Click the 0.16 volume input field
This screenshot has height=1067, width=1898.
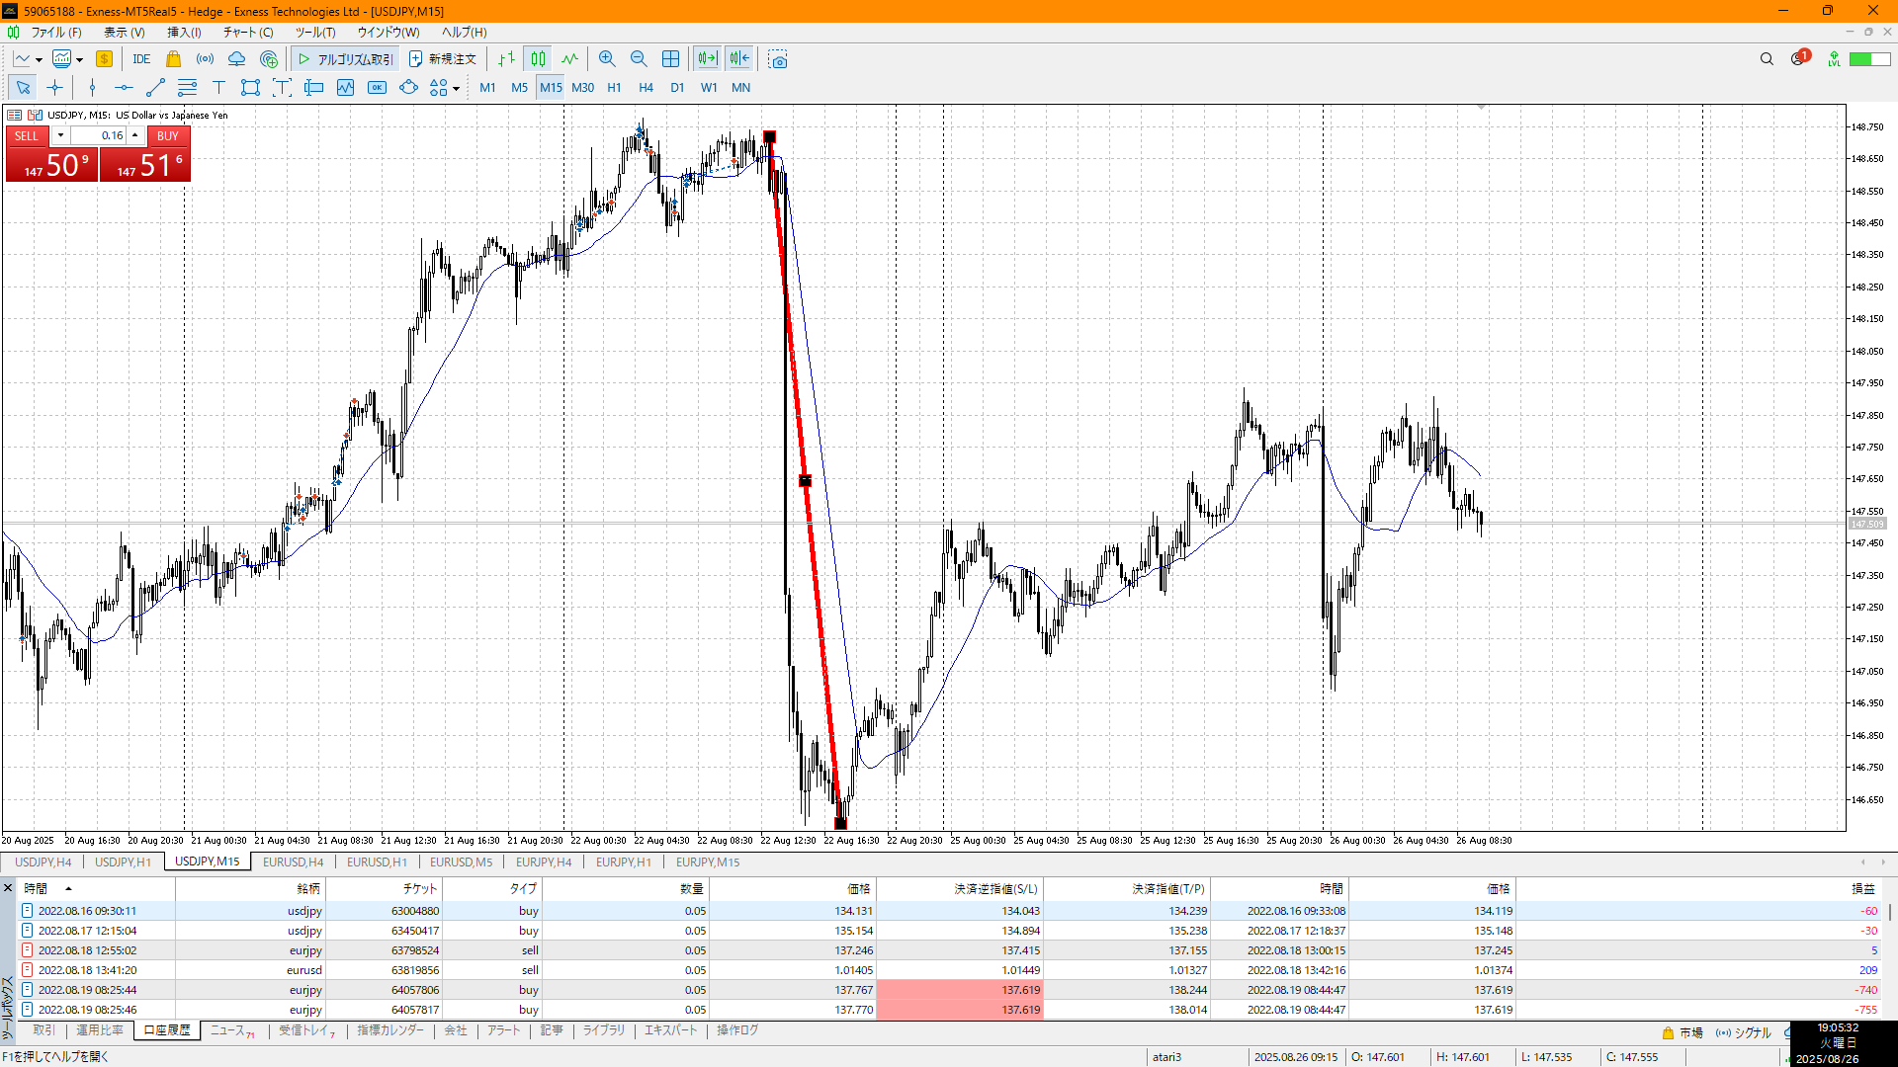[x=99, y=135]
